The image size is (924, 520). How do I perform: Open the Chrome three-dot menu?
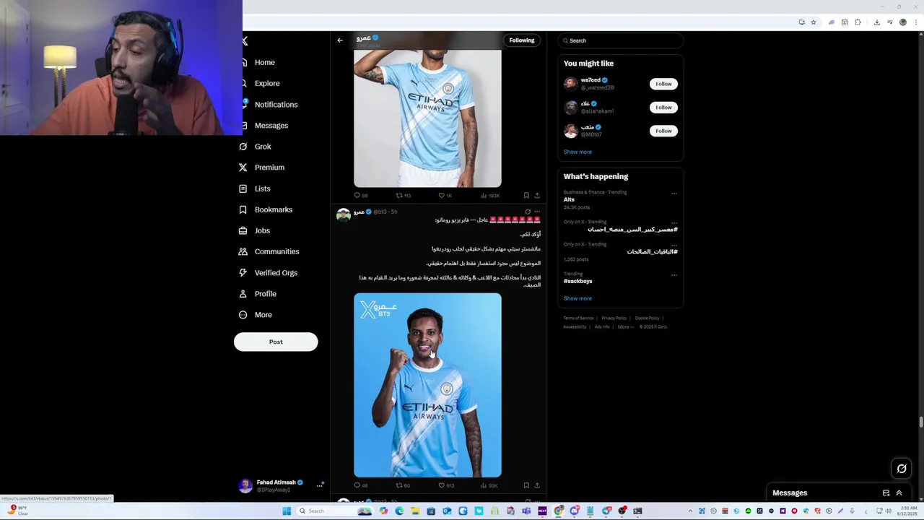pyautogui.click(x=915, y=22)
